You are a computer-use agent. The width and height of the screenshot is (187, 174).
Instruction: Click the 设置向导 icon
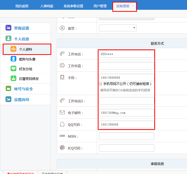click(9, 99)
